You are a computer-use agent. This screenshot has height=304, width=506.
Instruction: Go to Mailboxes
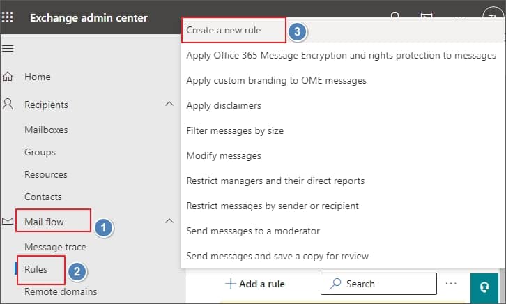coord(46,130)
